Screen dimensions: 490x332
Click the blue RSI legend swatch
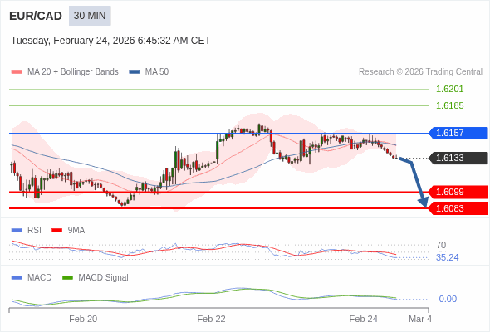[17, 231]
